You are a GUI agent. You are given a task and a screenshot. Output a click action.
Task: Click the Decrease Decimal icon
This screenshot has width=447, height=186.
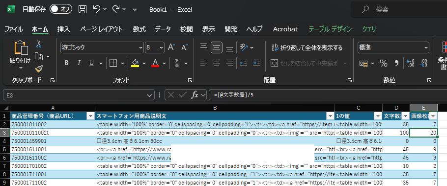[423, 63]
